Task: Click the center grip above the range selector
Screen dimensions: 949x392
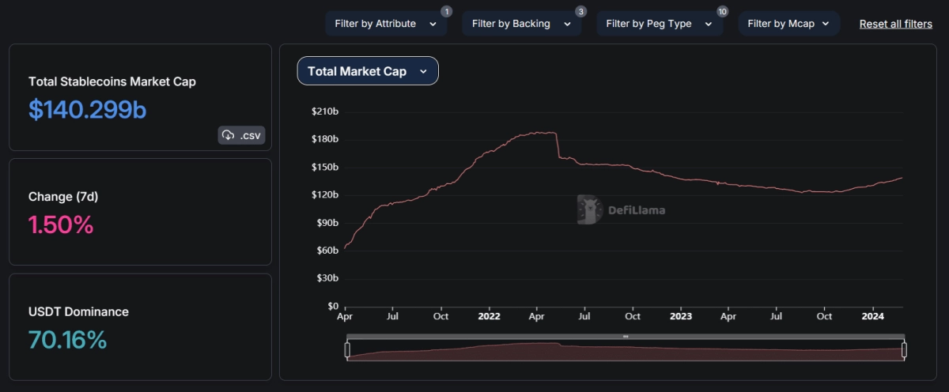Action: click(x=625, y=337)
